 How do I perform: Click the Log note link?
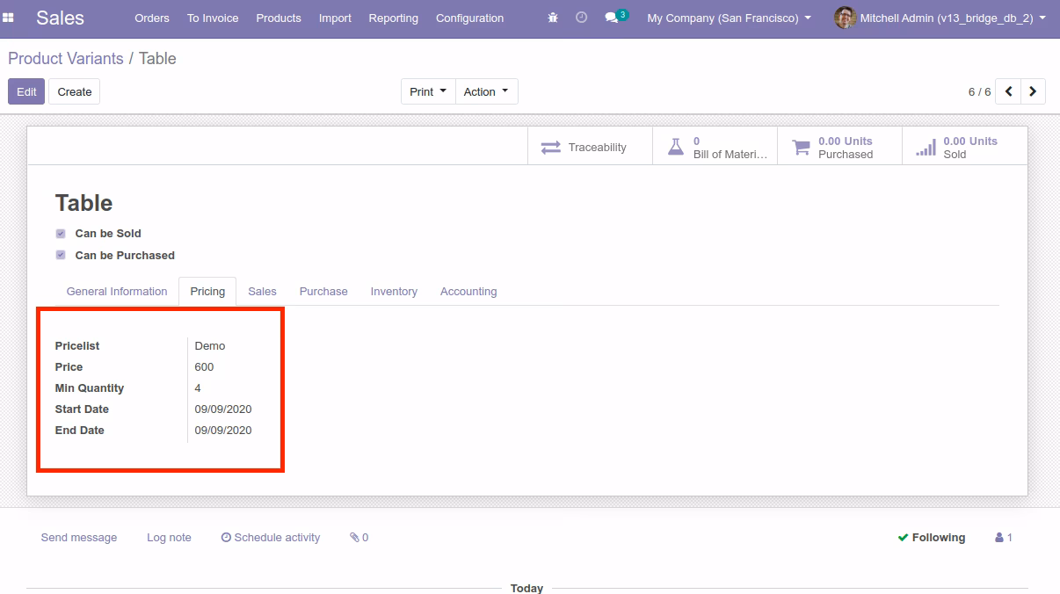[x=169, y=538]
